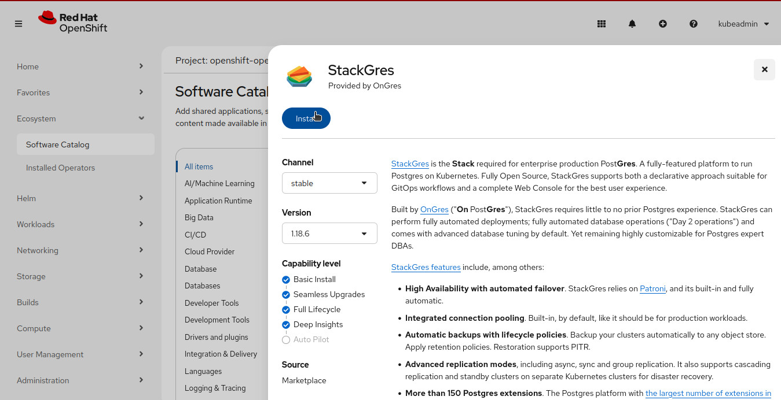The height and width of the screenshot is (400, 781).
Task: Click the Red Hat OpenShift logo
Action: tap(73, 23)
